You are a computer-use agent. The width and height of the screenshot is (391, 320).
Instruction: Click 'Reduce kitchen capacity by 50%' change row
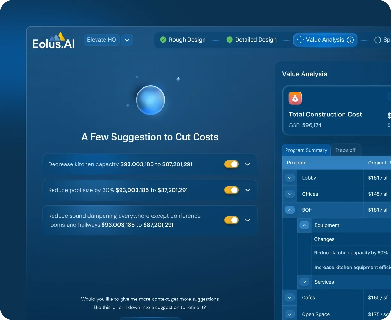[x=351, y=253]
